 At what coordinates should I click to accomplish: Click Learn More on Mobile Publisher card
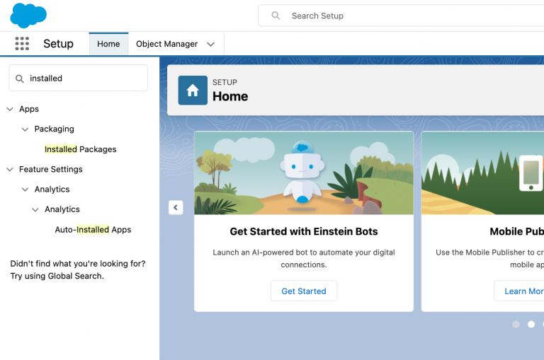click(519, 291)
